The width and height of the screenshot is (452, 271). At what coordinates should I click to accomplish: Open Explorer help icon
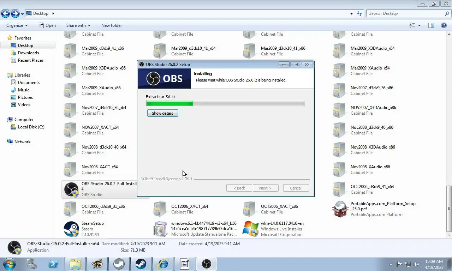444,25
